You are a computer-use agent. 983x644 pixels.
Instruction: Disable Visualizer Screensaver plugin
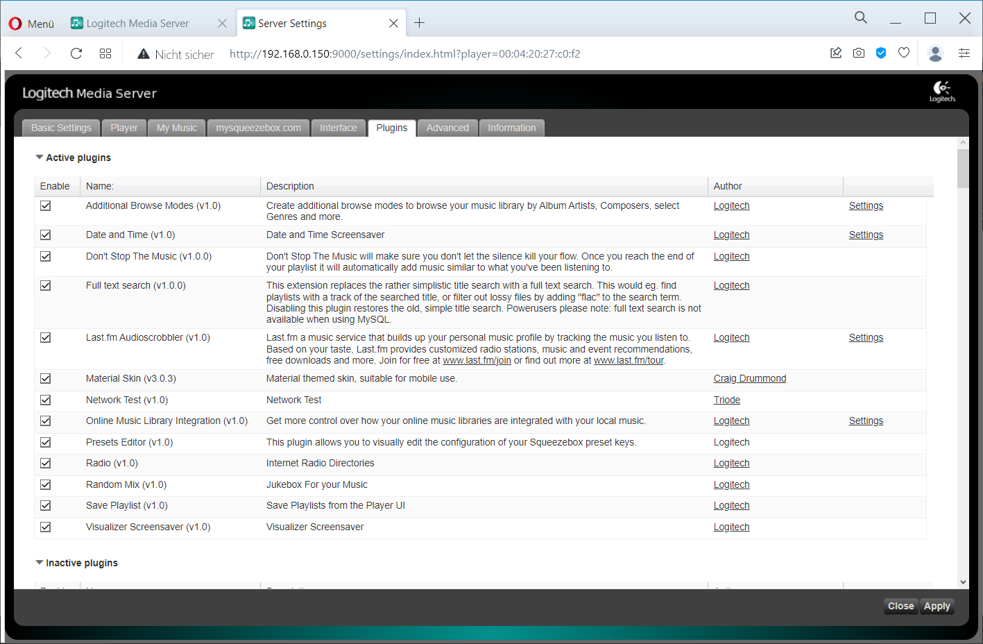46,527
